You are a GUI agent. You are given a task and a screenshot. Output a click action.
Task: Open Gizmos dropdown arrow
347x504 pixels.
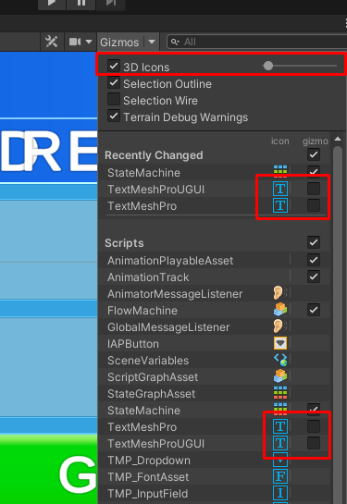click(152, 42)
